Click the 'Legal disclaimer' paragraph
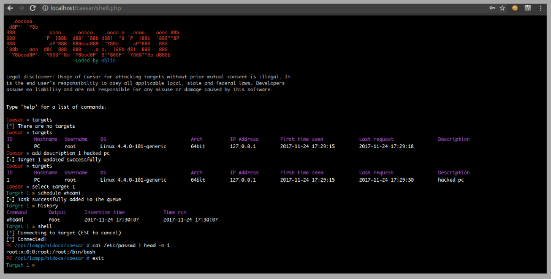Image resolution: width=551 pixels, height=279 pixels. (x=147, y=83)
